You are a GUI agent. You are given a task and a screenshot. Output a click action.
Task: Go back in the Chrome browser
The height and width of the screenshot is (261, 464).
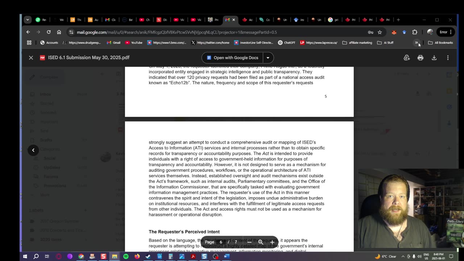click(x=28, y=32)
